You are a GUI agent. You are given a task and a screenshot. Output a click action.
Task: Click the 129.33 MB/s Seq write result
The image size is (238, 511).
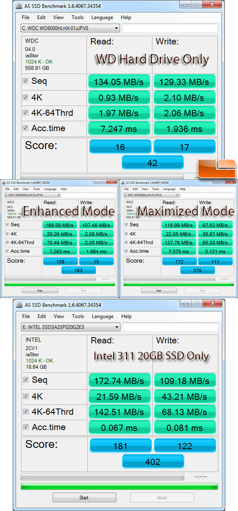(184, 81)
